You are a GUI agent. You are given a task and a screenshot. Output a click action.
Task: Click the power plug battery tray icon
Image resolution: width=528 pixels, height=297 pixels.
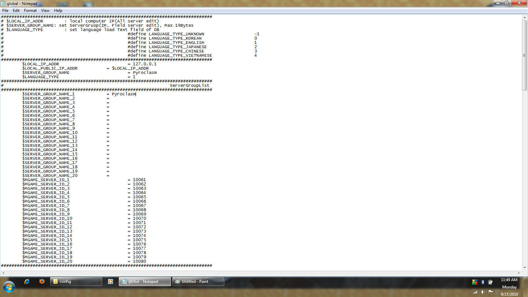pos(490,282)
